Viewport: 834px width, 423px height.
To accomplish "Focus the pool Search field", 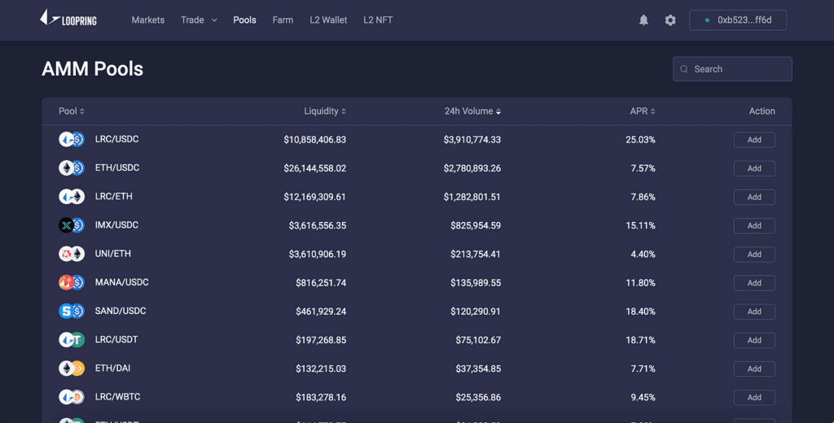I will coord(732,69).
